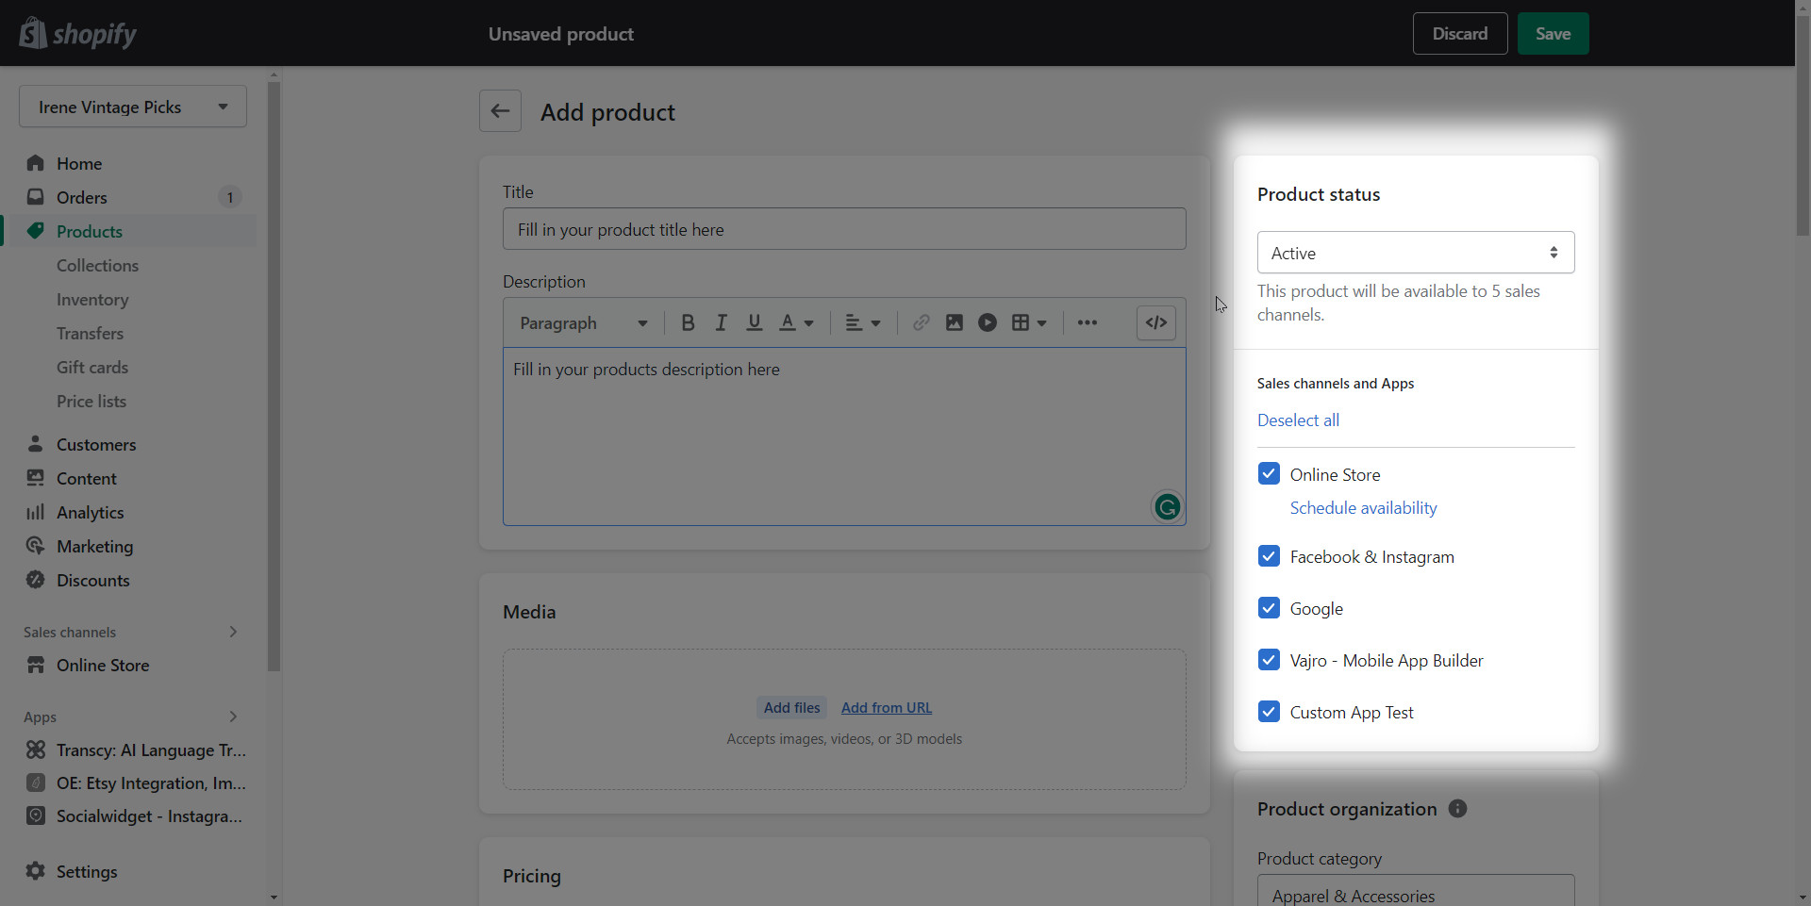Open the Paragraph style dropdown

(583, 323)
